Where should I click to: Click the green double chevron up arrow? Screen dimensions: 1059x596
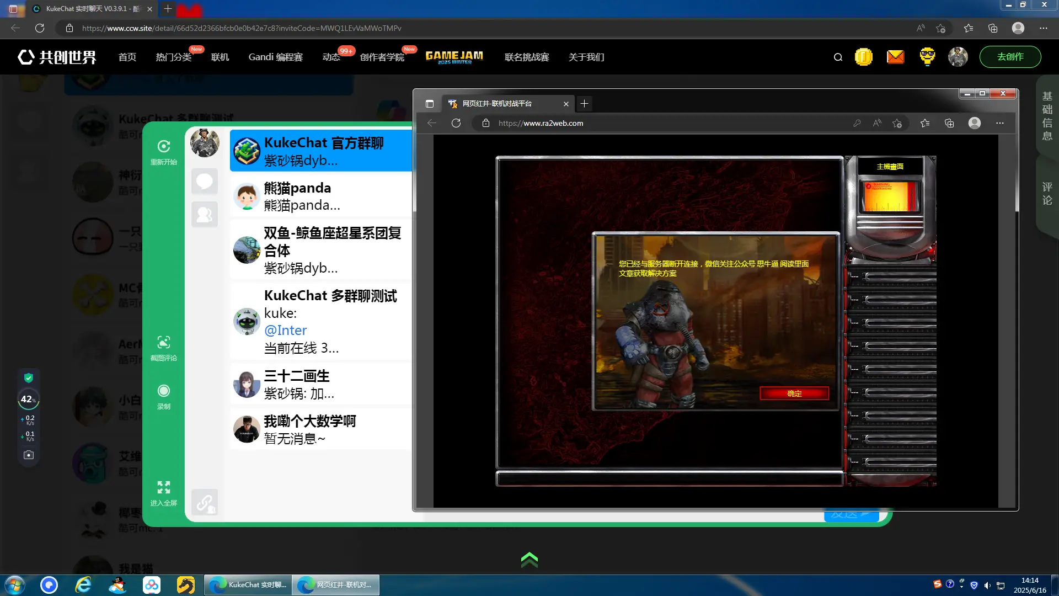click(x=529, y=560)
